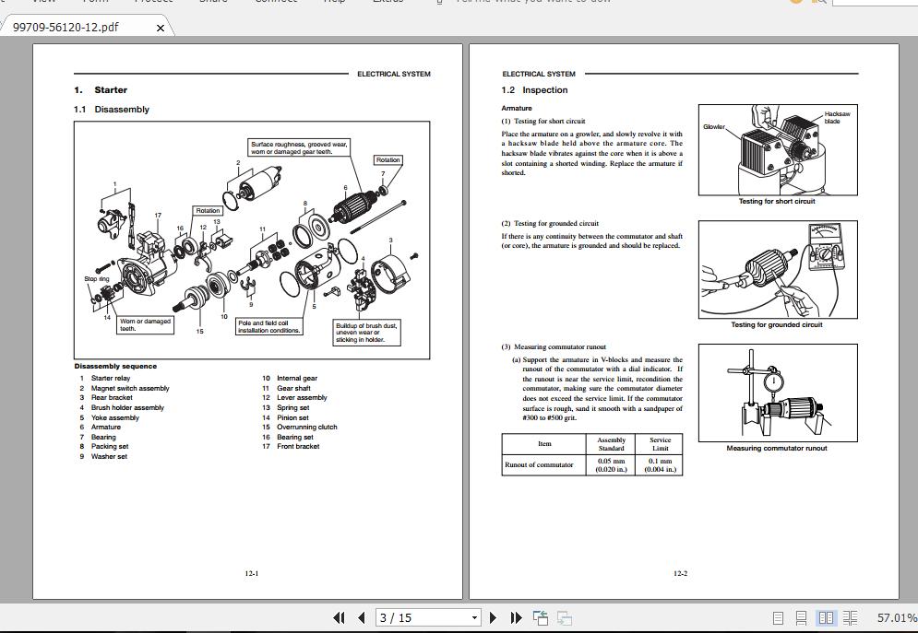The image size is (918, 633).
Task: Select the continuous facing pages layout icon
Action: [850, 617]
